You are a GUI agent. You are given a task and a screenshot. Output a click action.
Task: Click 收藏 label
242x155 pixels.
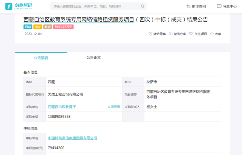point(218,34)
